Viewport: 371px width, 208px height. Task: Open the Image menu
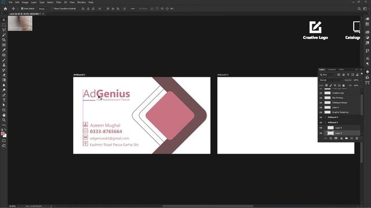coord(25,2)
